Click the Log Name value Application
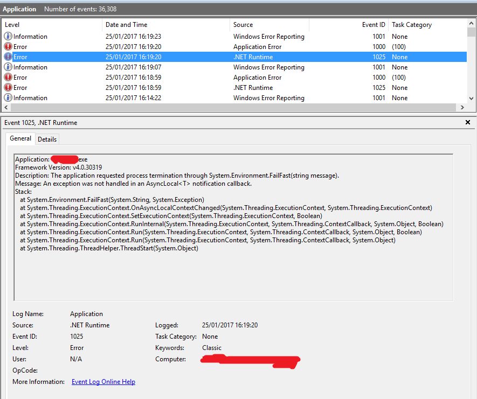Image resolution: width=477 pixels, height=399 pixels. (86, 314)
